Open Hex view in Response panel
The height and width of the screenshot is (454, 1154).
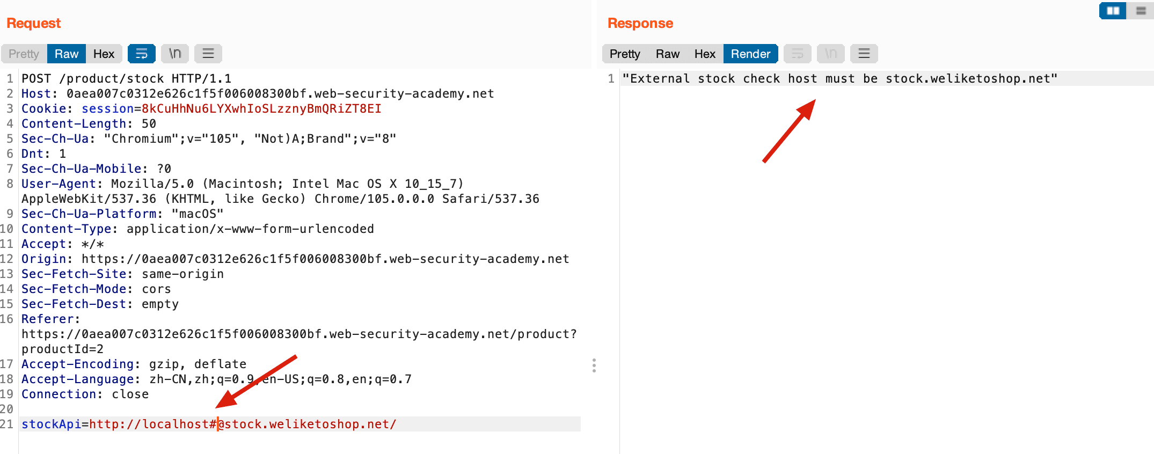705,54
